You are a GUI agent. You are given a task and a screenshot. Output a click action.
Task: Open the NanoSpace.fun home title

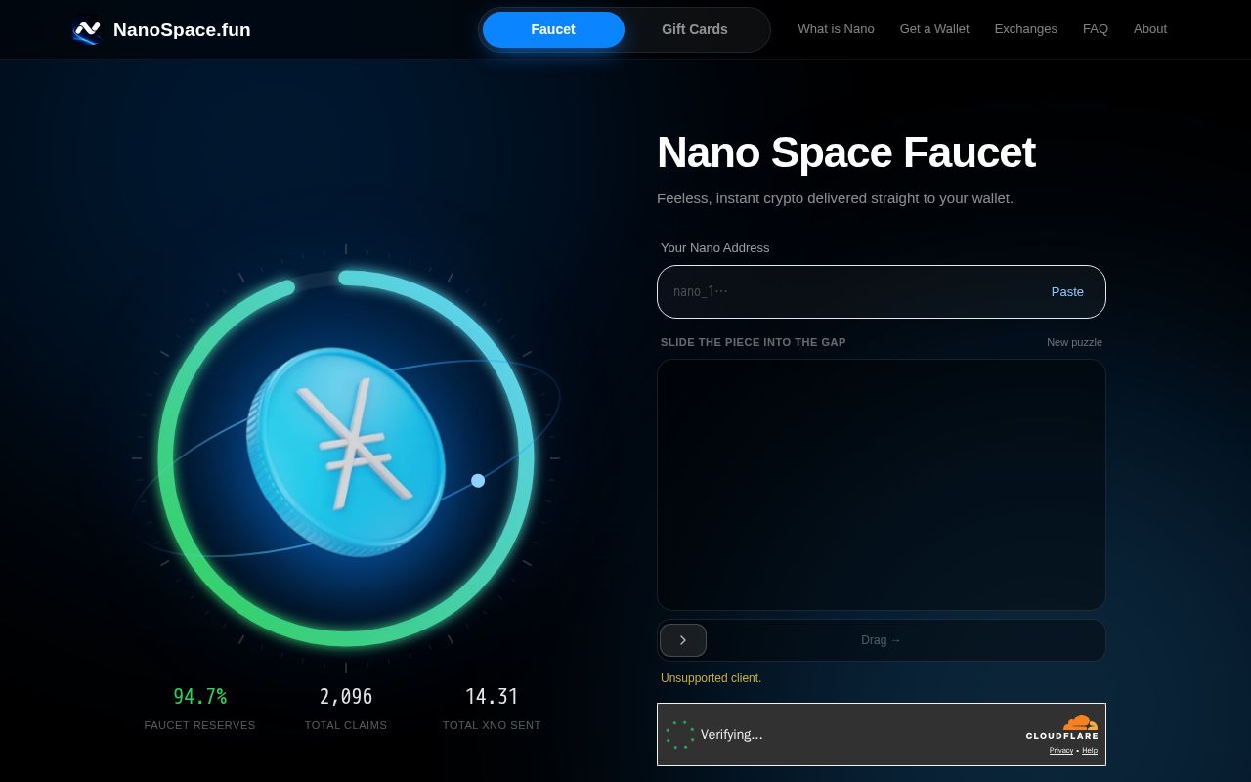click(x=182, y=30)
